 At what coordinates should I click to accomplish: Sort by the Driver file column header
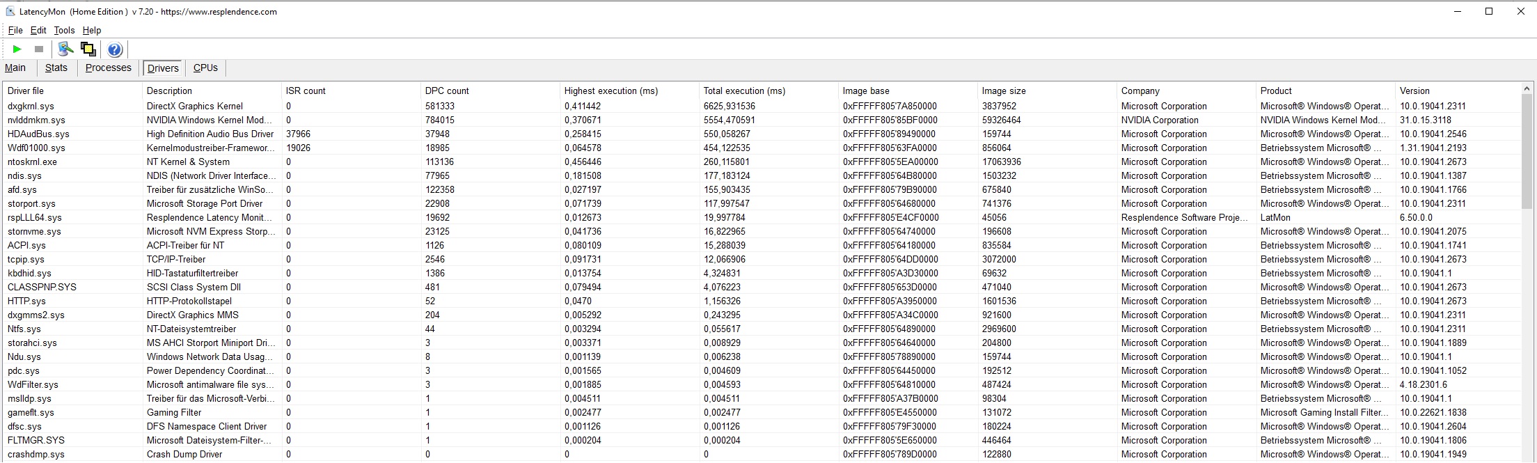72,91
